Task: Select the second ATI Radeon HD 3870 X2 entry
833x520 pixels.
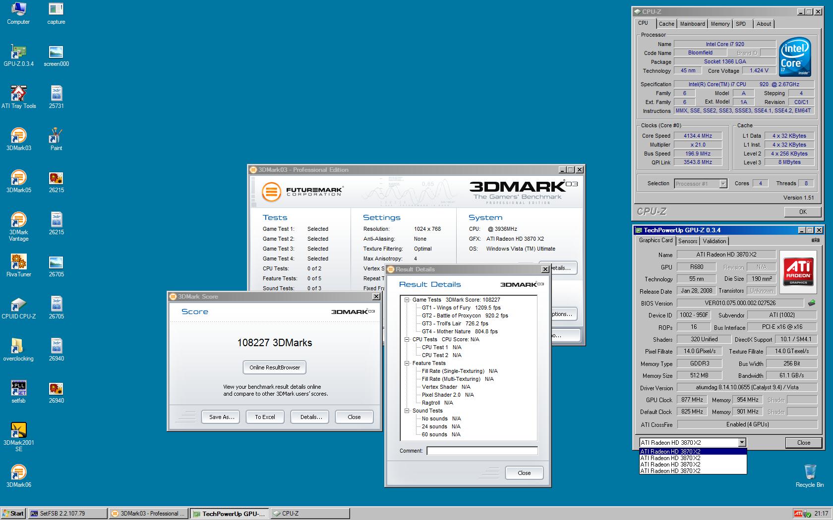Action: click(x=693, y=458)
